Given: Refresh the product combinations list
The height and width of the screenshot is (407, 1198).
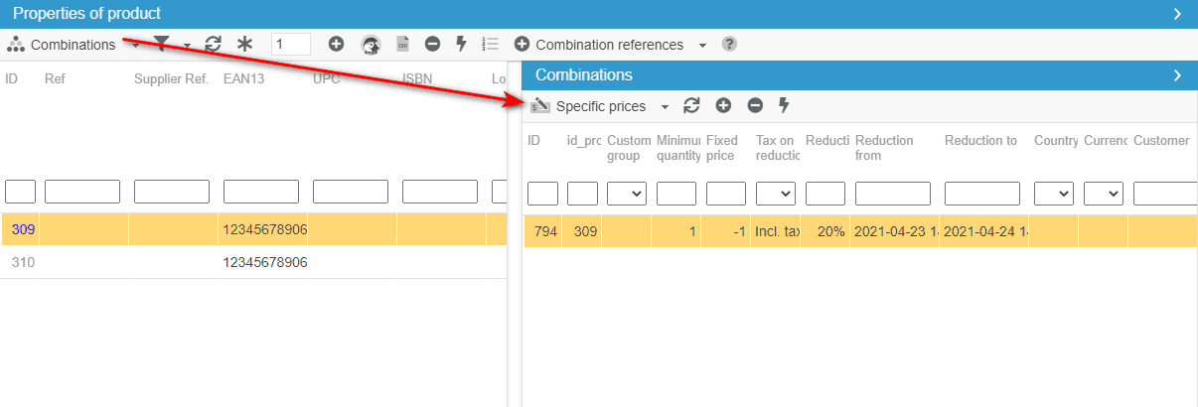Looking at the screenshot, I should click(213, 44).
